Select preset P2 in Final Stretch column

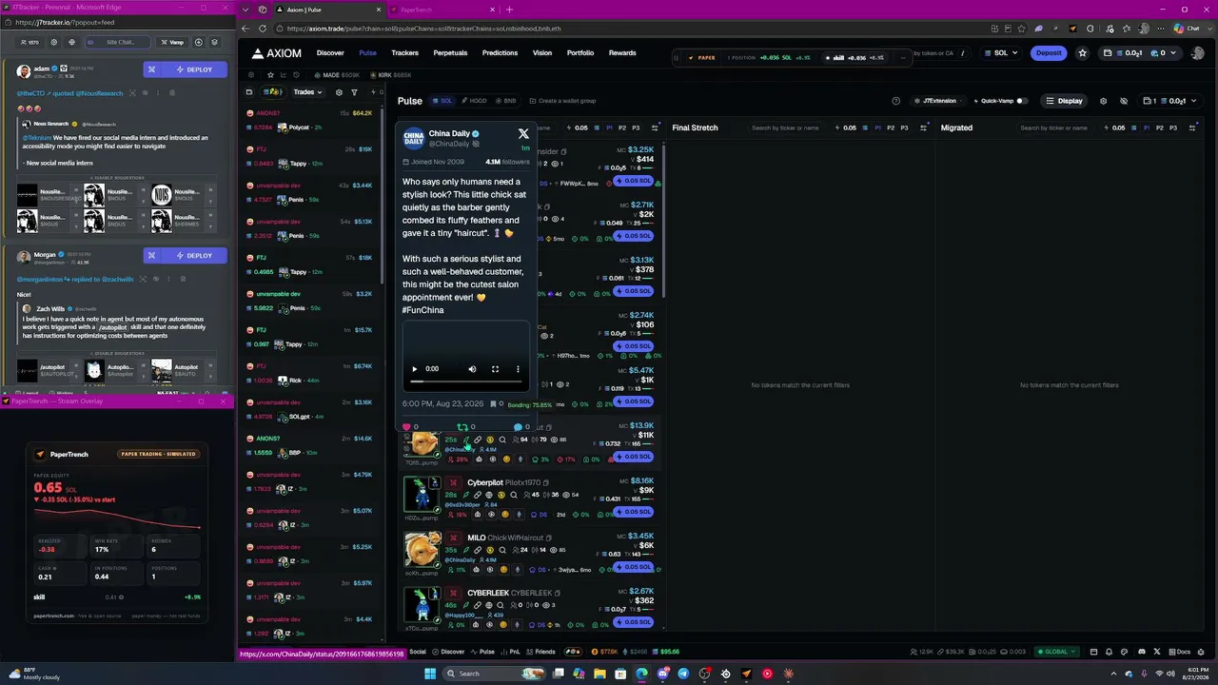point(891,127)
